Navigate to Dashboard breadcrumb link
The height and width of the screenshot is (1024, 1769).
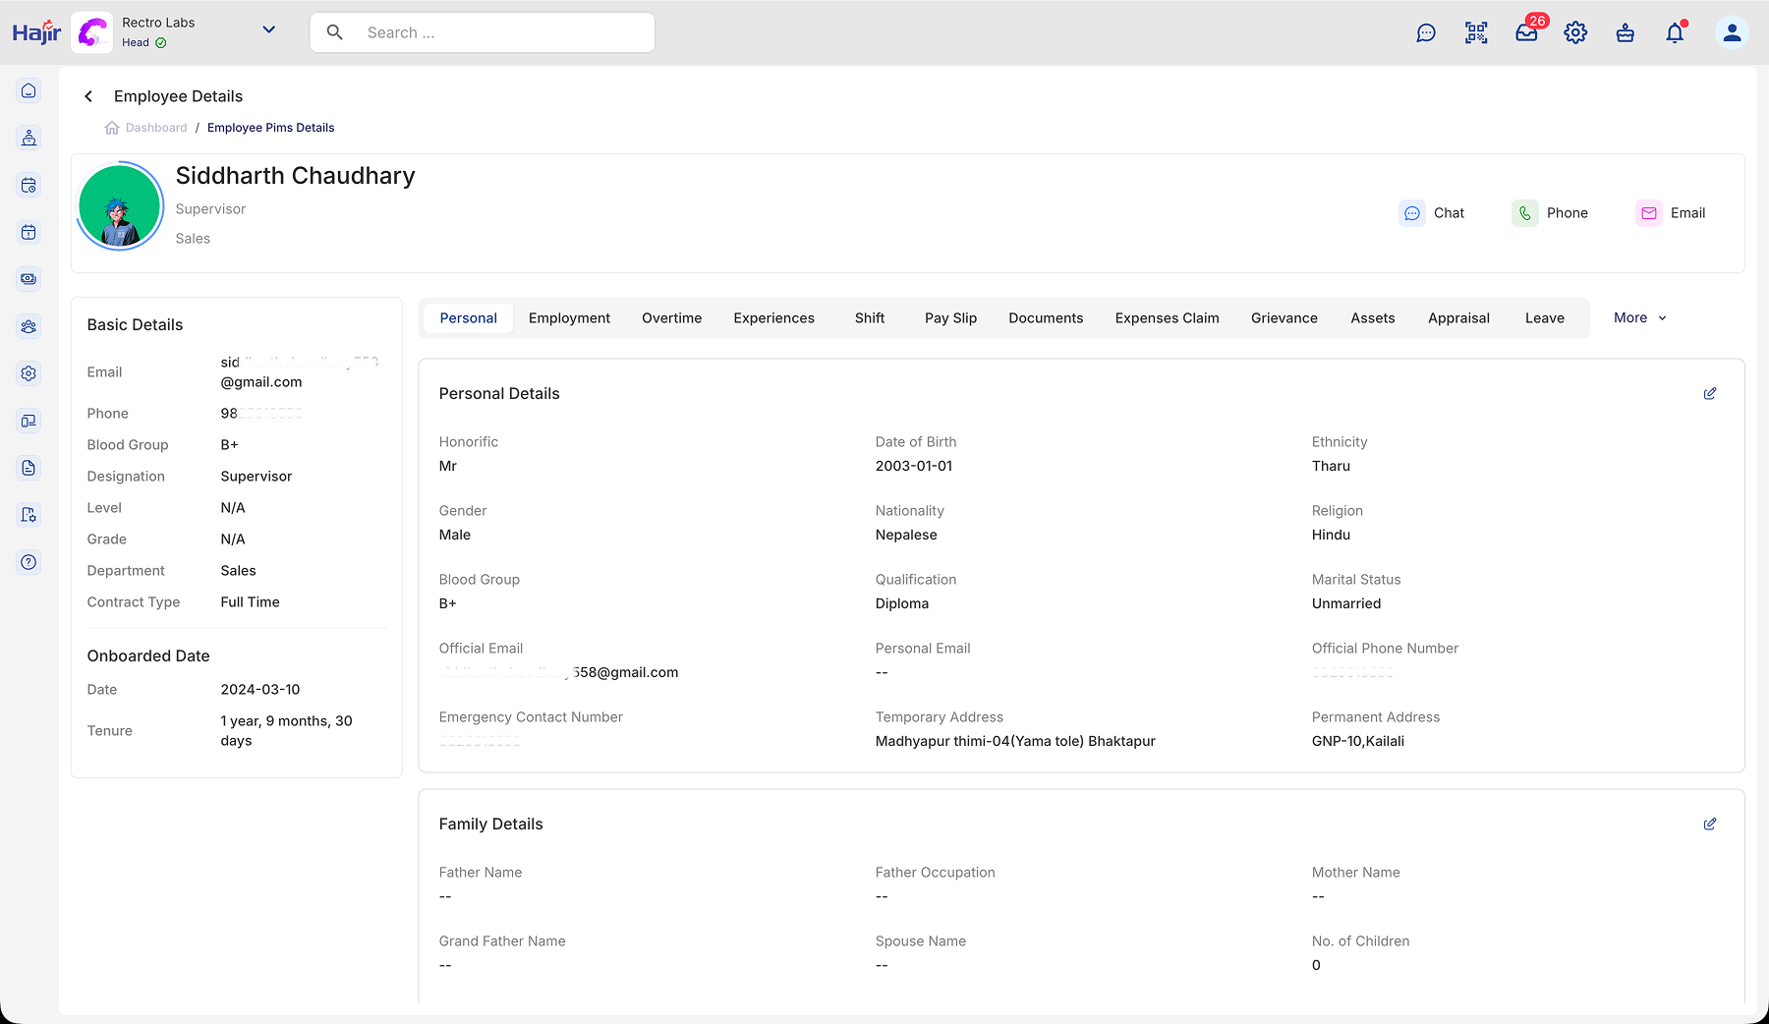click(155, 128)
